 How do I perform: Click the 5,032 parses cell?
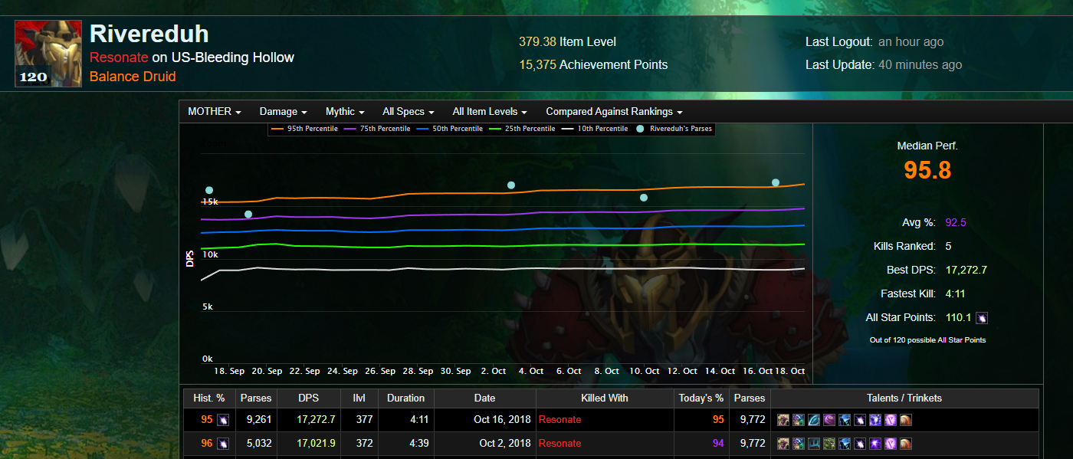(256, 444)
